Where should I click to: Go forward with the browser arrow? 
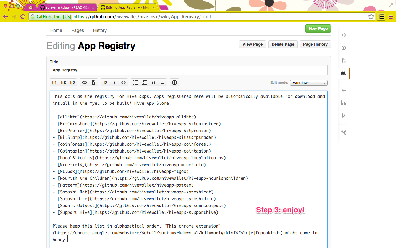coord(14,17)
